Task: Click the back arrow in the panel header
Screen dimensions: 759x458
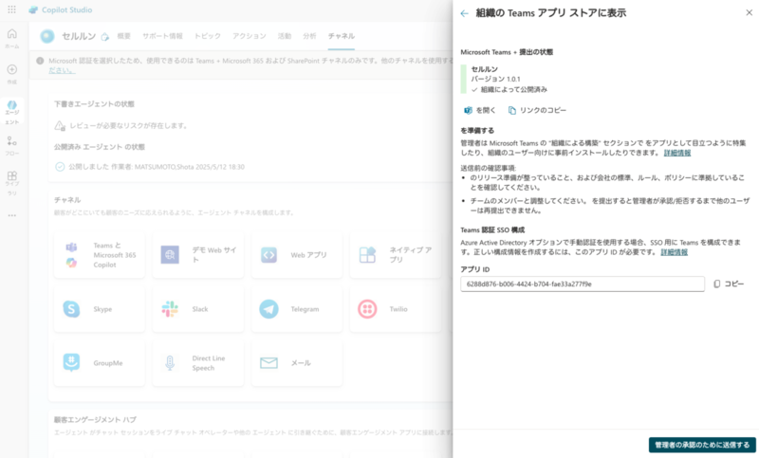Action: [465, 13]
